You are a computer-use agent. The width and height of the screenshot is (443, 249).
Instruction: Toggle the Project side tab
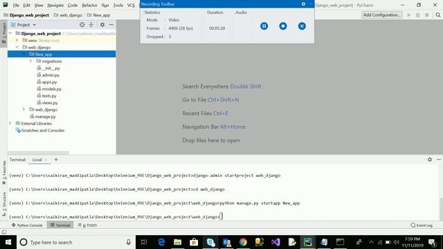[4, 33]
